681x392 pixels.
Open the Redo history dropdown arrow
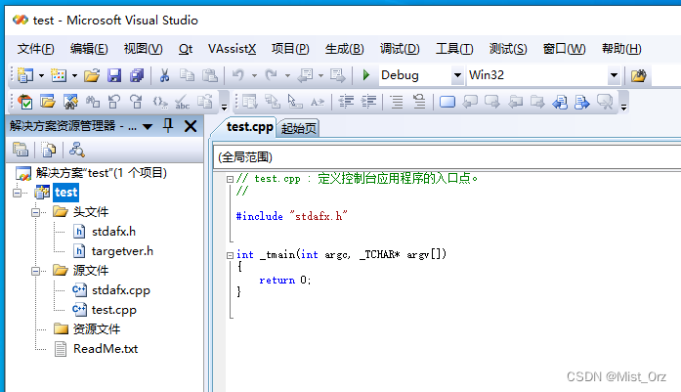click(x=287, y=75)
